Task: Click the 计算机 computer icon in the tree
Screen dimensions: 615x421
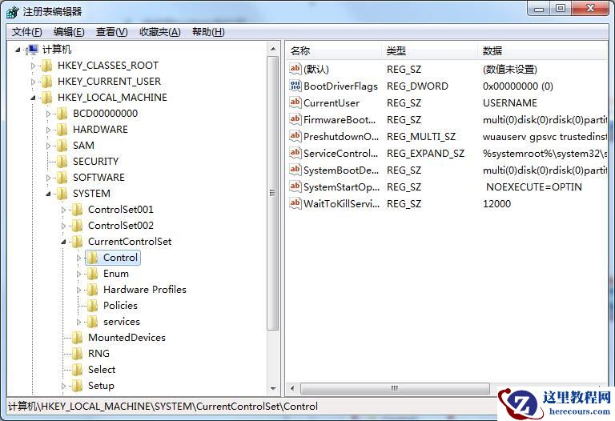Action: 32,50
